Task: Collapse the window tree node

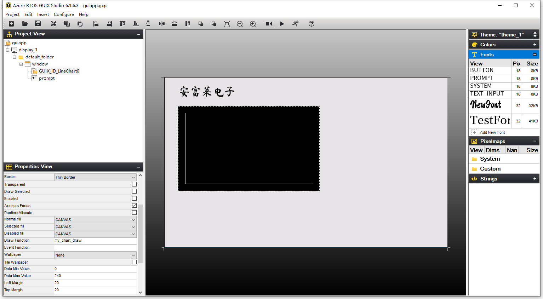Action: 21,64
